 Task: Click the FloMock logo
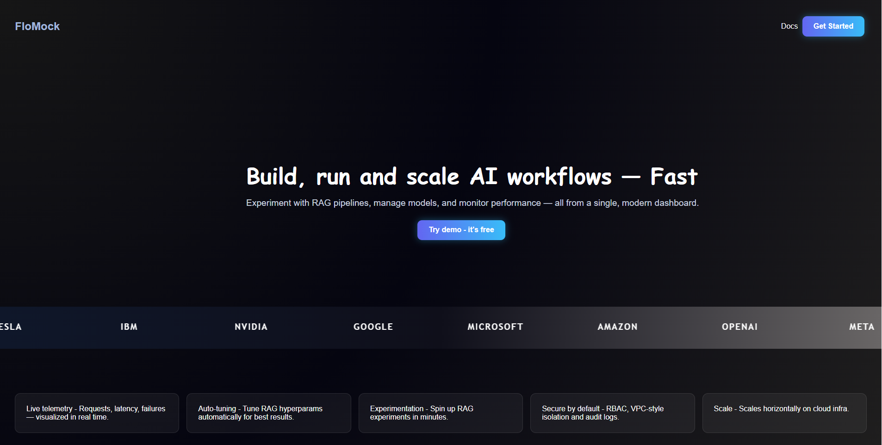[37, 26]
